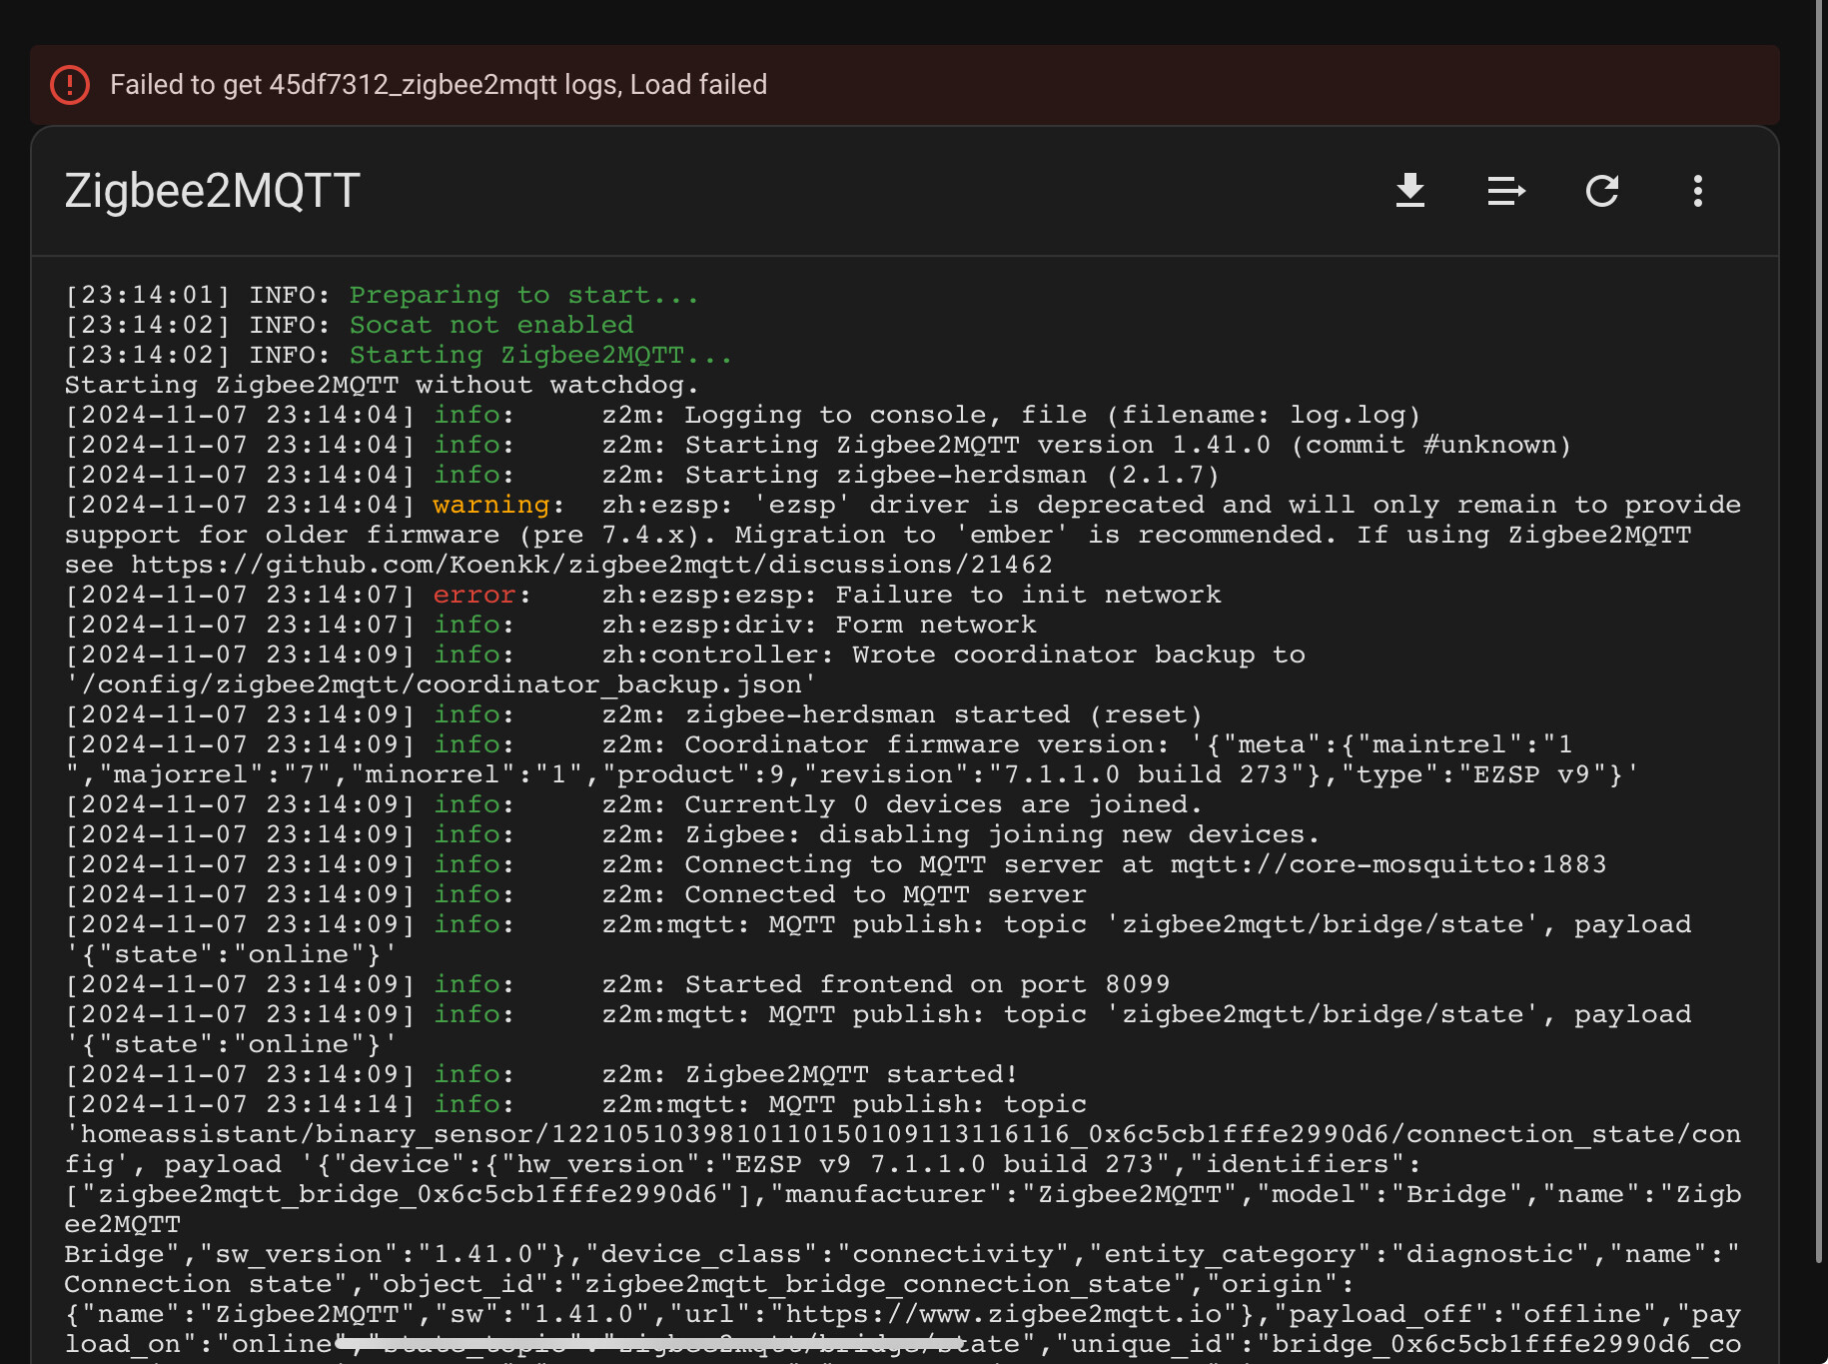This screenshot has width=1828, height=1364.
Task: Download the Zigbee2MQTT log file
Action: (x=1409, y=190)
